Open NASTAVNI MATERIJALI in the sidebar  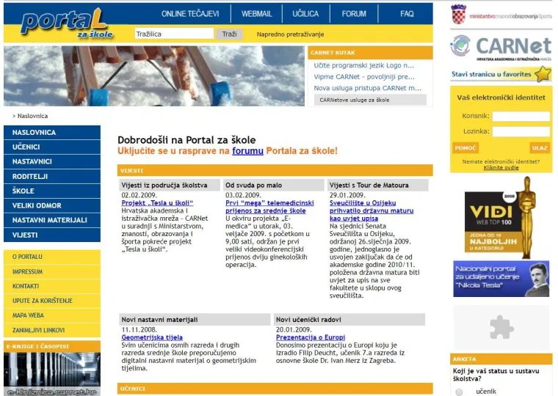point(52,220)
